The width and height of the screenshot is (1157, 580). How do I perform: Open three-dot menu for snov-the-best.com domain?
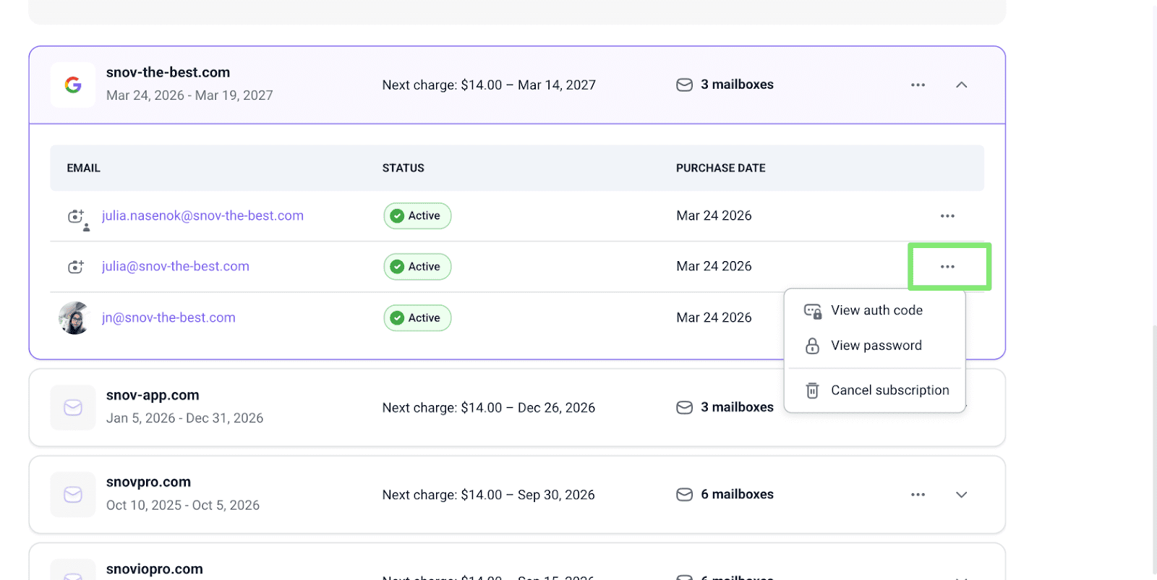918,85
